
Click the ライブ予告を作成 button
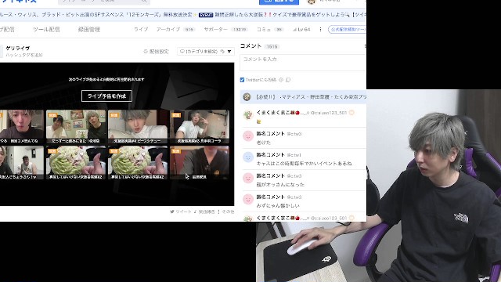click(x=106, y=96)
